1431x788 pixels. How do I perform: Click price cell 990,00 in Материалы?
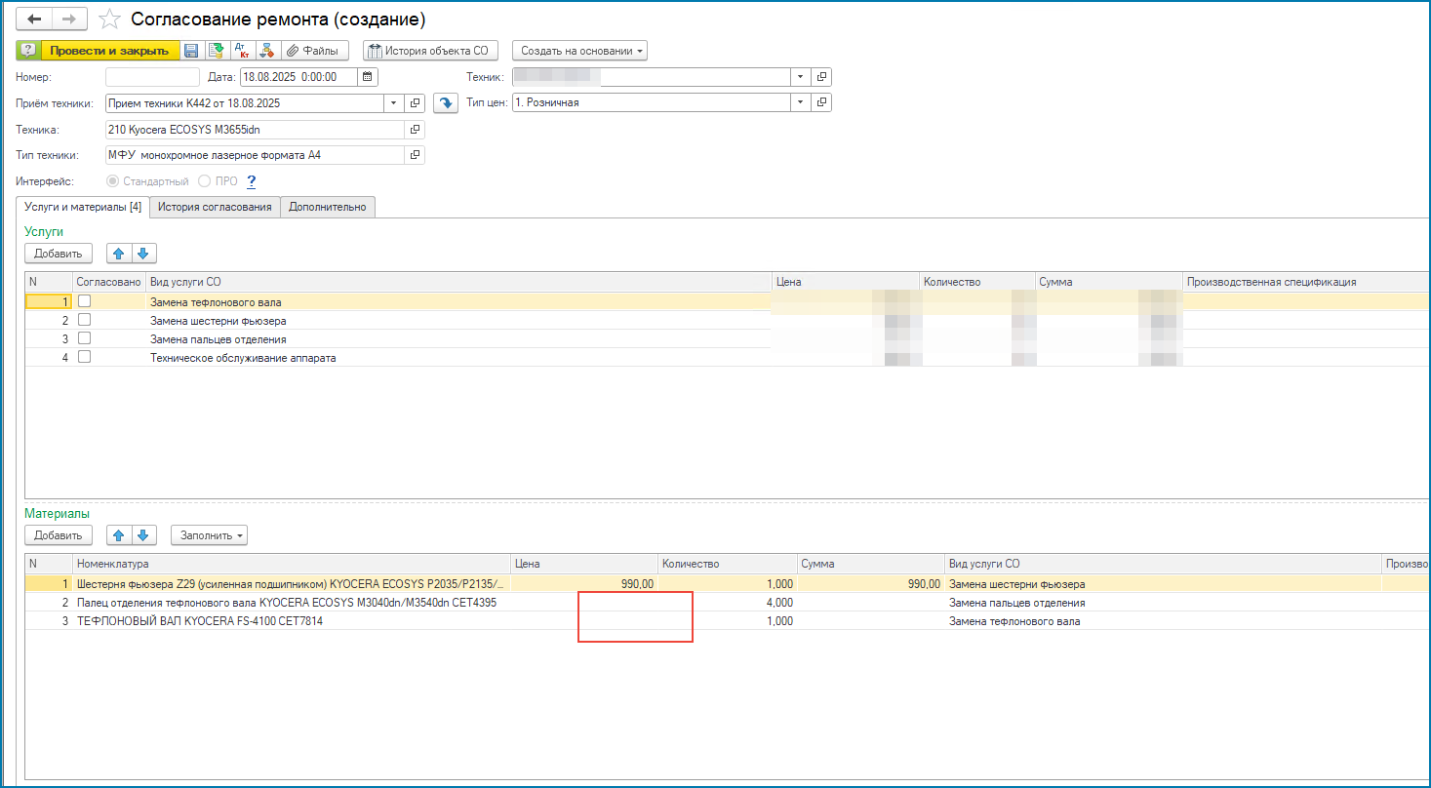point(584,584)
